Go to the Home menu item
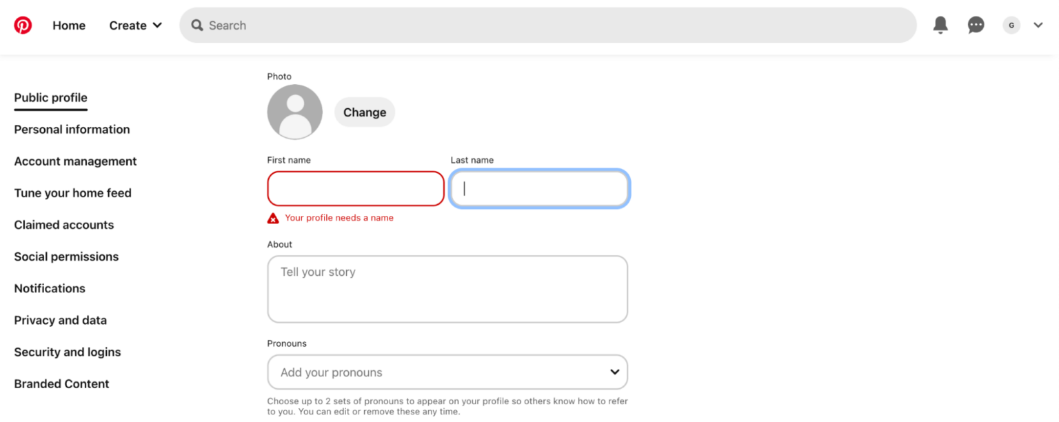Viewport: 1059px width, 422px height. point(68,25)
